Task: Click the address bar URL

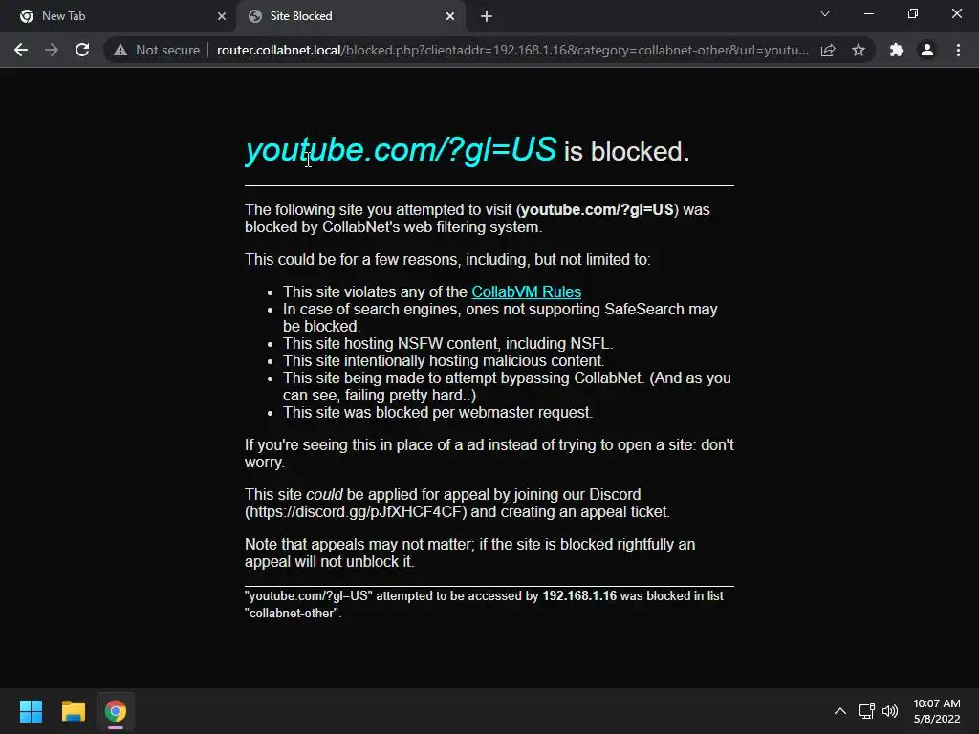Action: (x=512, y=50)
